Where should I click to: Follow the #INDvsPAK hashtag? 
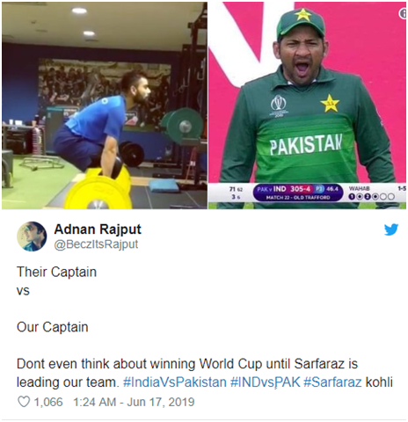click(x=266, y=382)
